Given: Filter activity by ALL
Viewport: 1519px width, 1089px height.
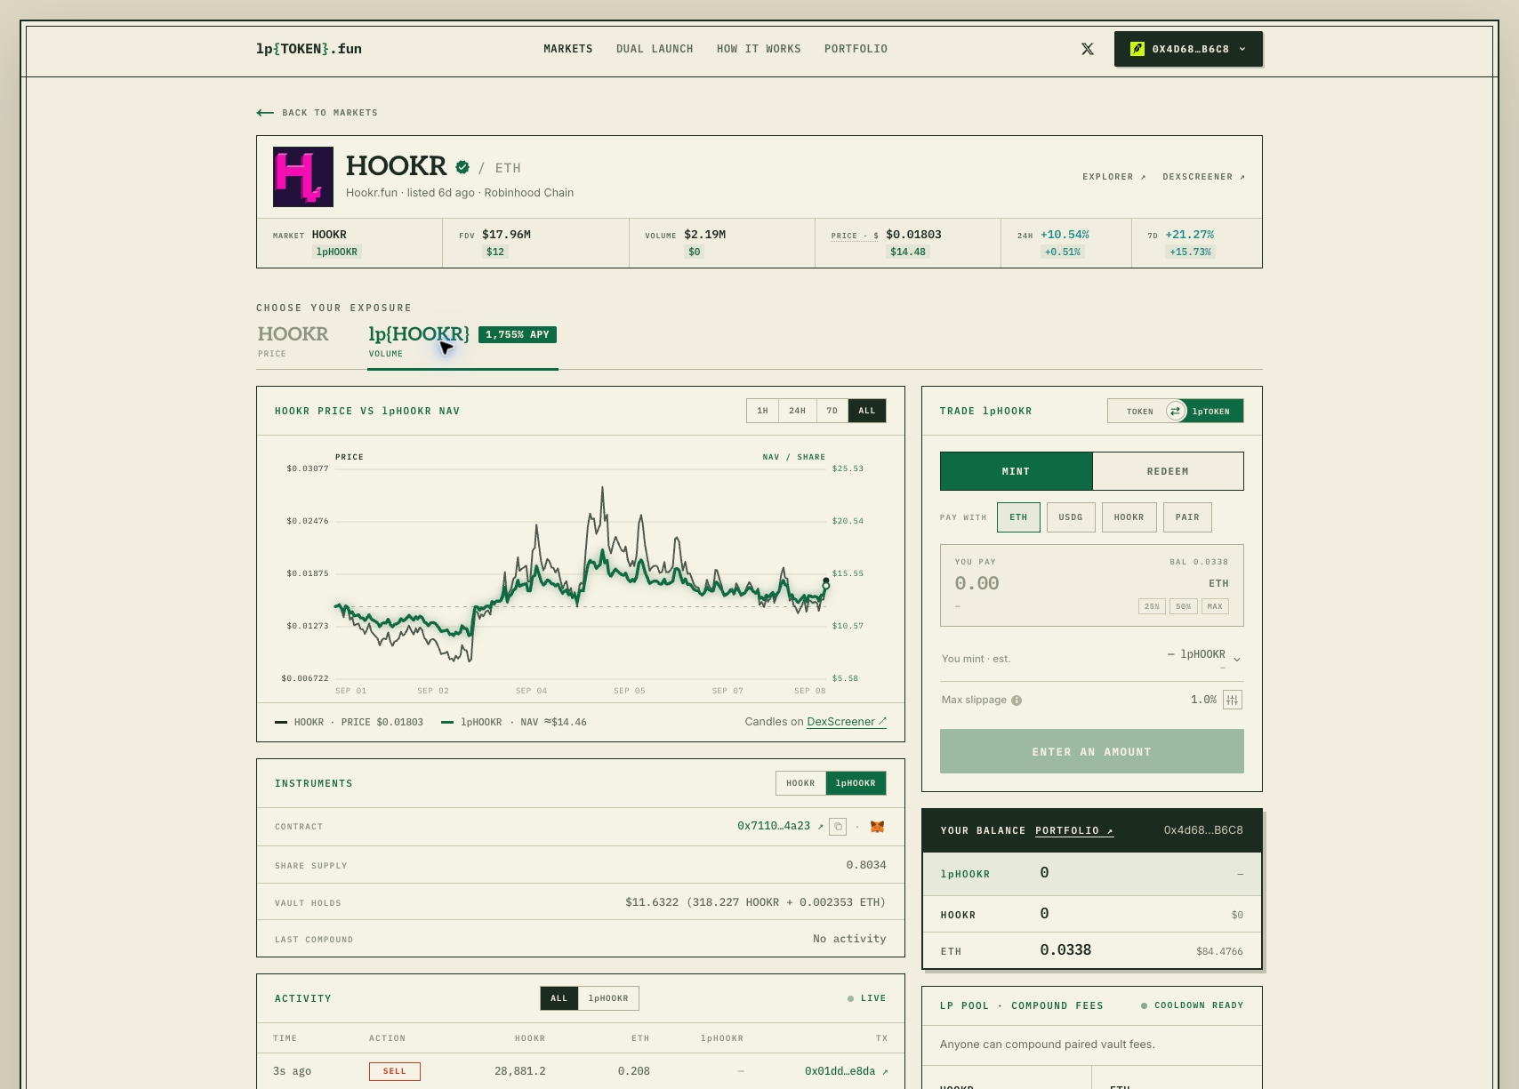Looking at the screenshot, I should click(559, 998).
